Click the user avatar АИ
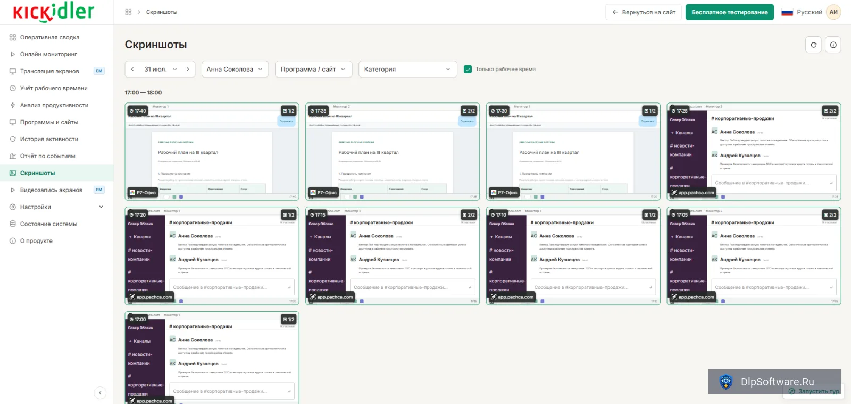Screen dimensions: 851x404 click(833, 12)
